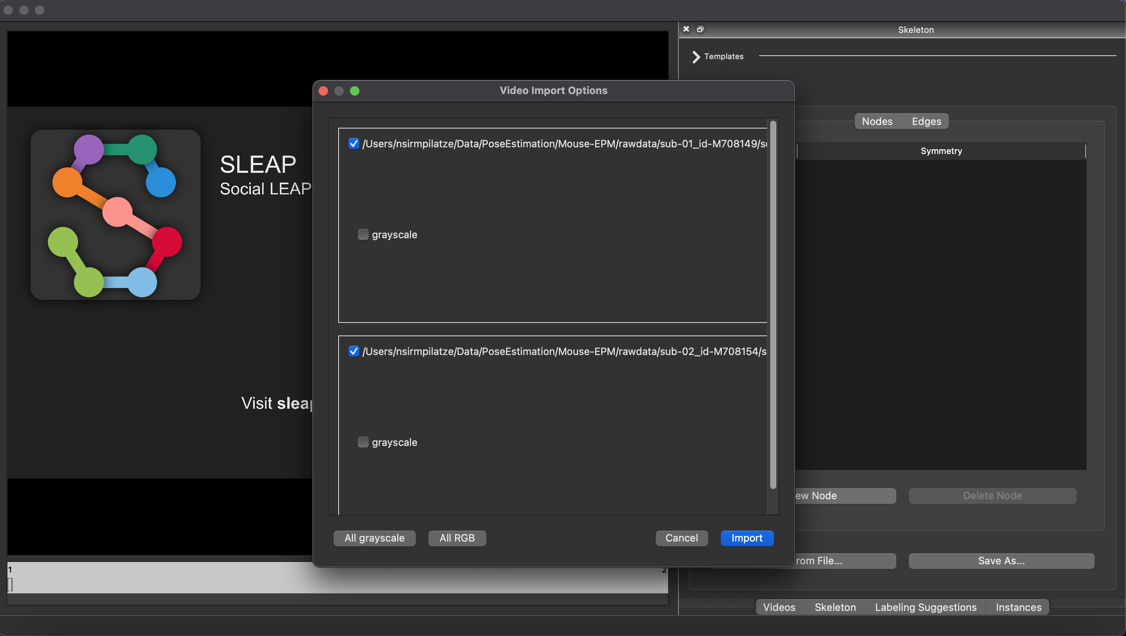The height and width of the screenshot is (636, 1126).
Task: Uncheck the sub-01 video path checkbox
Action: [354, 144]
